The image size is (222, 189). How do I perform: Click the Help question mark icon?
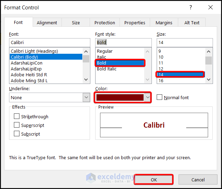pos(190,7)
